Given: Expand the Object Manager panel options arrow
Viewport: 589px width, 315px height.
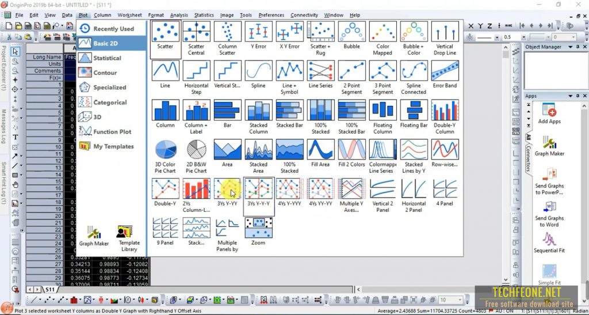Looking at the screenshot, I should [571, 47].
